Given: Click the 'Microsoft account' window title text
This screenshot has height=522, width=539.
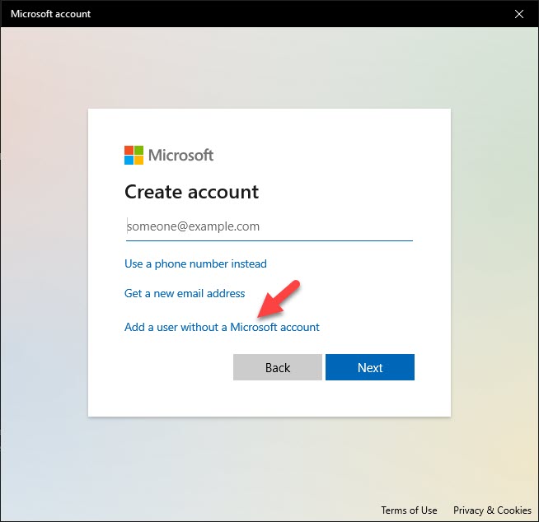Looking at the screenshot, I should [50, 14].
